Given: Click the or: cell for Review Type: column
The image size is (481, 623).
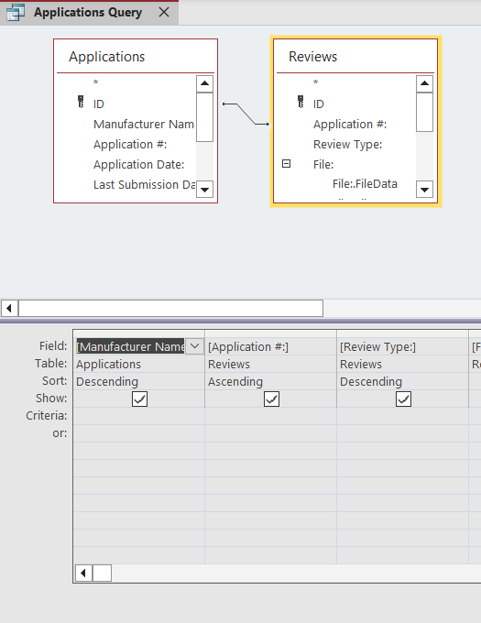Looking at the screenshot, I should (402, 433).
